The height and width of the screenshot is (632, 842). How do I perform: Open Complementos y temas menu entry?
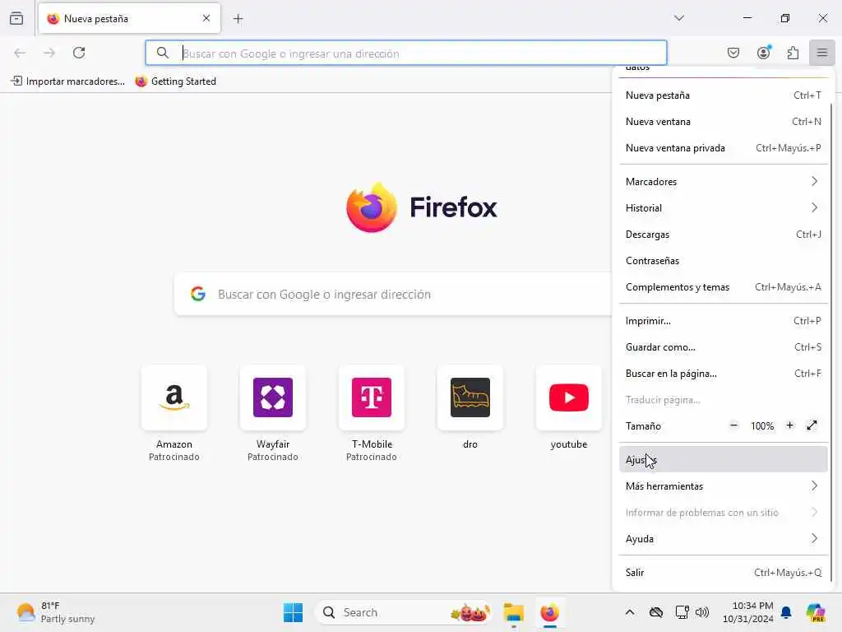click(723, 287)
